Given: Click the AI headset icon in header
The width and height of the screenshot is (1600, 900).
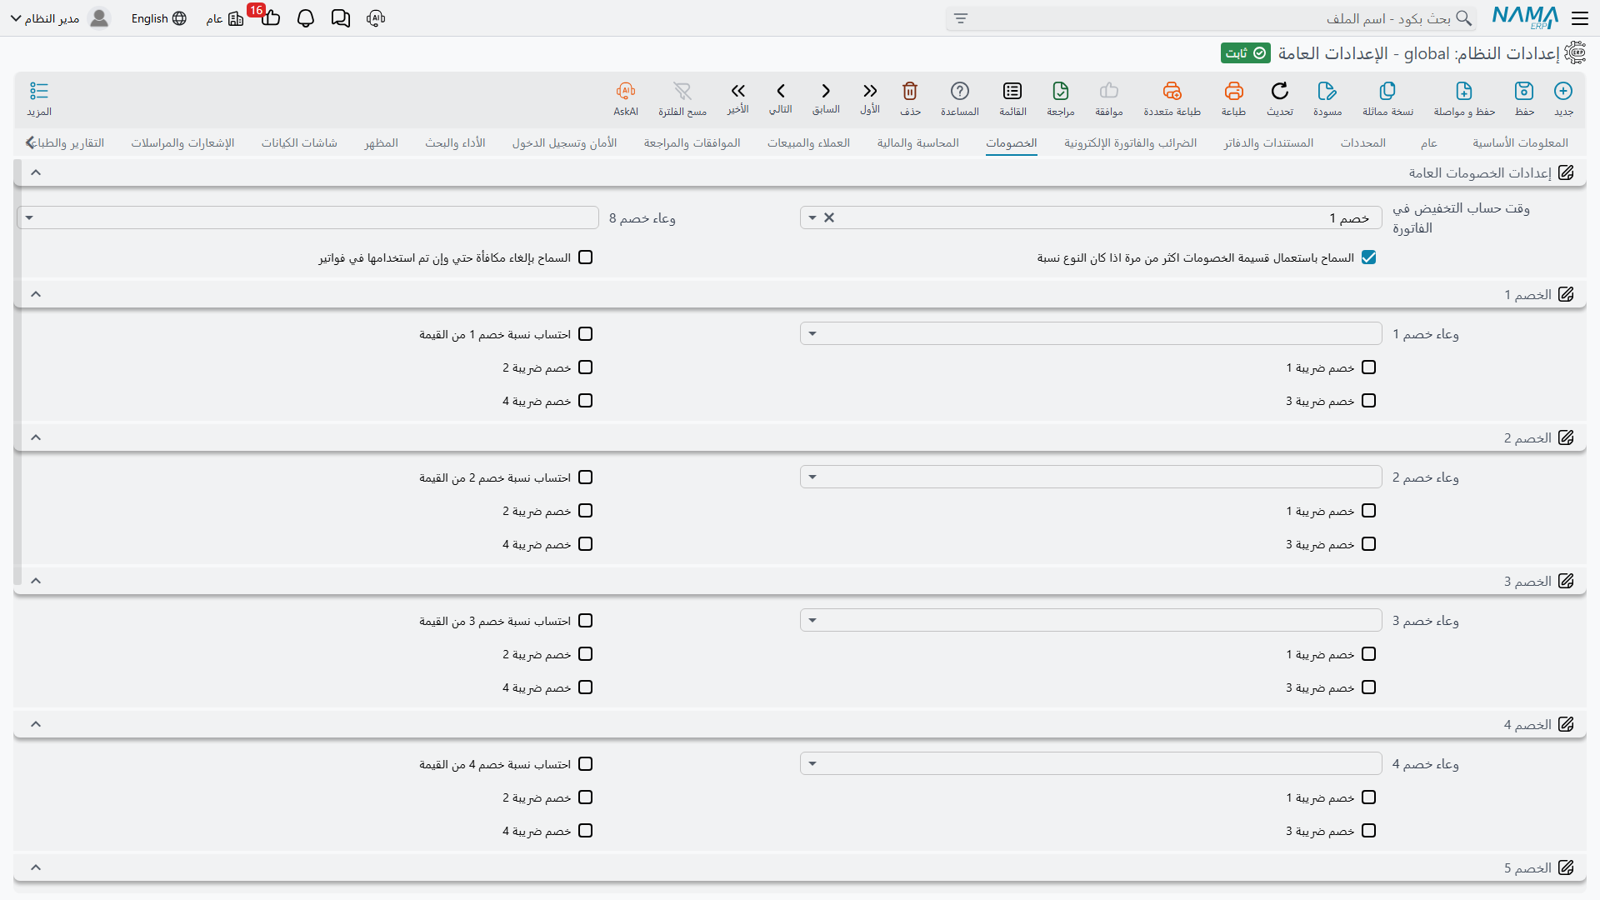Looking at the screenshot, I should point(376,18).
